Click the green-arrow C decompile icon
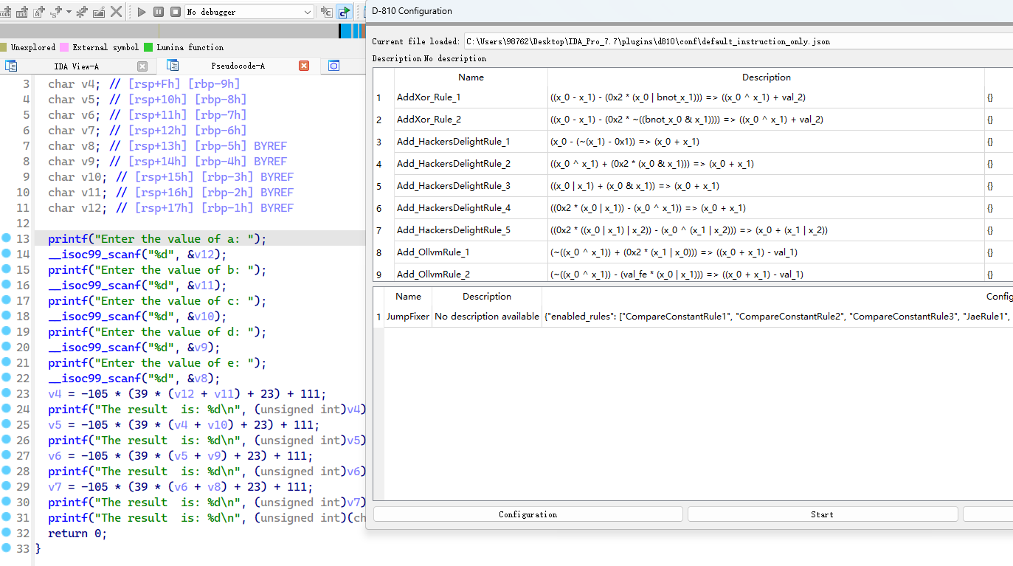This screenshot has height=566, width=1013. click(344, 12)
